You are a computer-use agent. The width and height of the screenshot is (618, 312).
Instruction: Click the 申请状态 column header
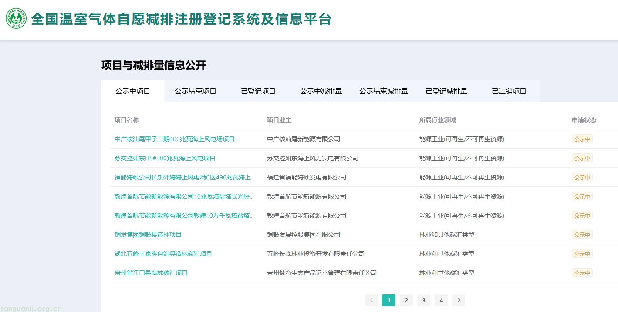(x=584, y=120)
